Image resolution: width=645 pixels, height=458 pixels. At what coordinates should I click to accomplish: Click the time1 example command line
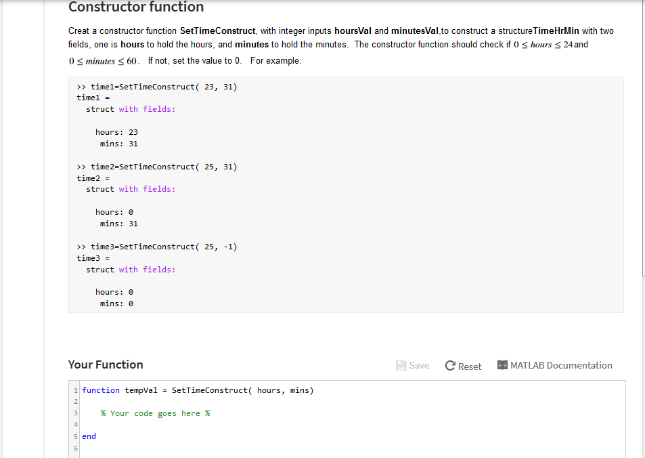[x=156, y=87]
